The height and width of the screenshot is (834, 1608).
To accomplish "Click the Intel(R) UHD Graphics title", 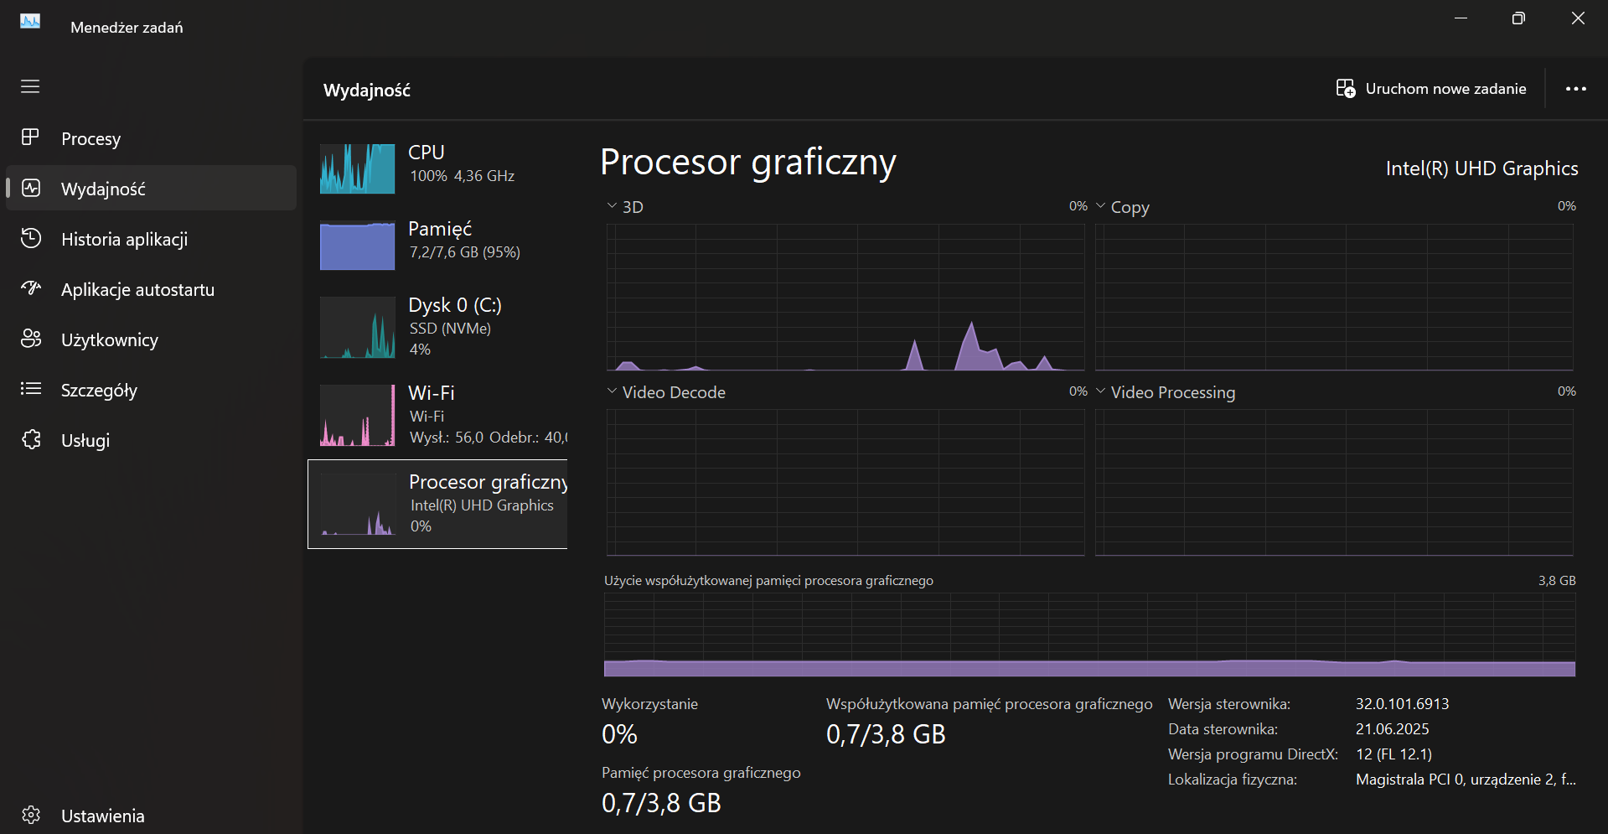I will [x=1481, y=168].
